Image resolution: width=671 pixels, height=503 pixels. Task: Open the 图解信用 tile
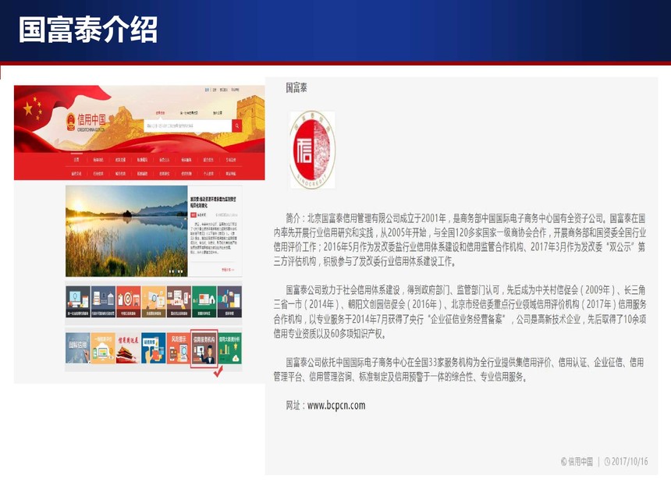pos(78,348)
